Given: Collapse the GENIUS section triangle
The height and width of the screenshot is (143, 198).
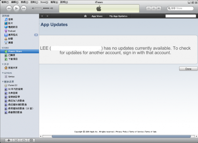Looking at the screenshot, I should point(3,73).
